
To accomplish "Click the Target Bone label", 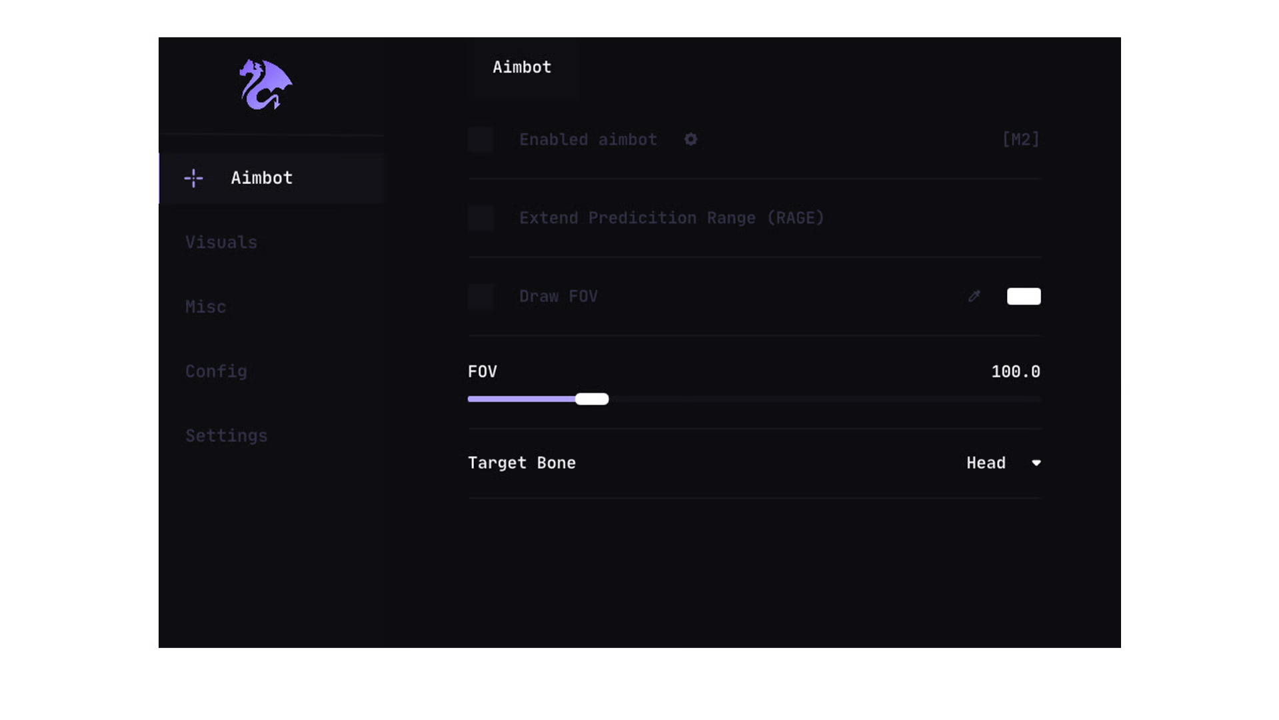I will pos(521,463).
